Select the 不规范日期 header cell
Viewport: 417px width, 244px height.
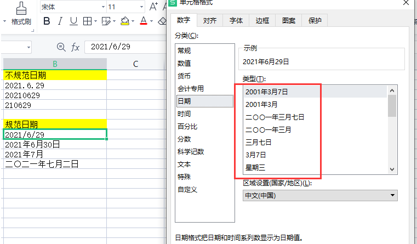coord(55,75)
